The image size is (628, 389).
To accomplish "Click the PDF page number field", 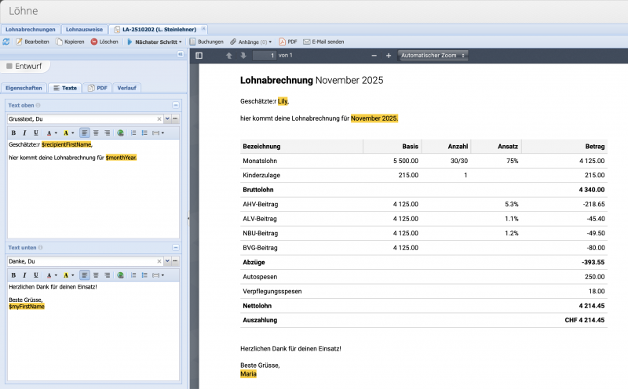I will pos(265,56).
